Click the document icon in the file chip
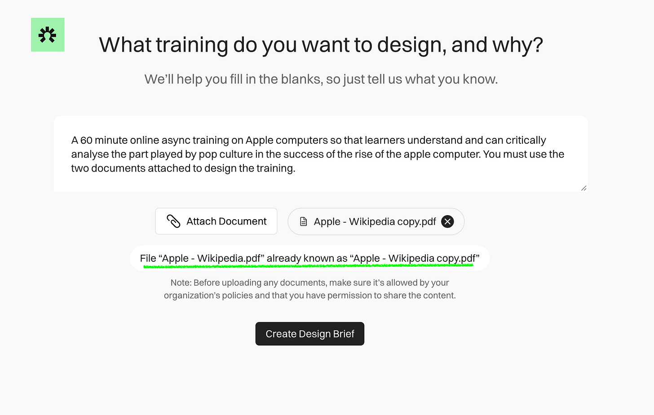The width and height of the screenshot is (654, 415). [x=304, y=221]
